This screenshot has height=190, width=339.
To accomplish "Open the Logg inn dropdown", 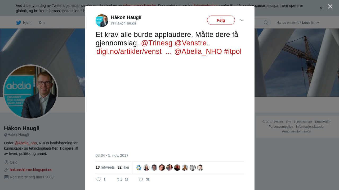I will (310, 23).
